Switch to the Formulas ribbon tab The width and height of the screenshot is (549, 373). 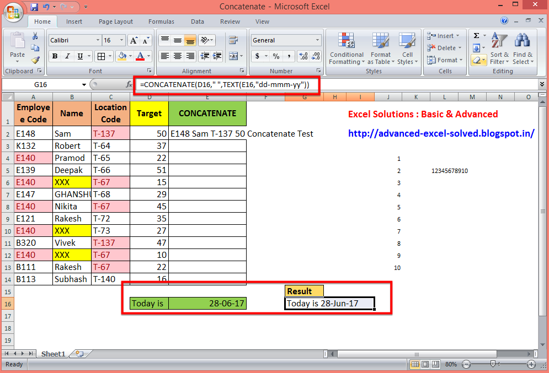click(161, 21)
